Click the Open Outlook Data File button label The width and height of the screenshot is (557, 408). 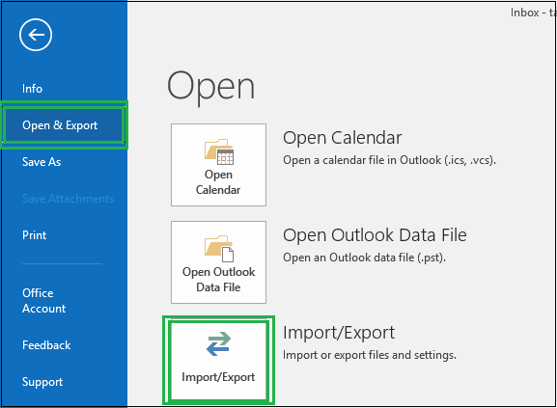[x=218, y=279]
